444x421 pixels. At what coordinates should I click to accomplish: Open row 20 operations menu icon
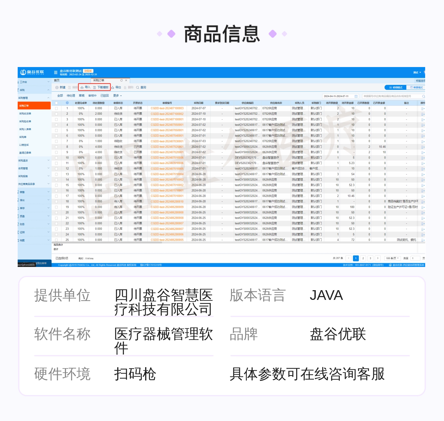click(x=423, y=213)
